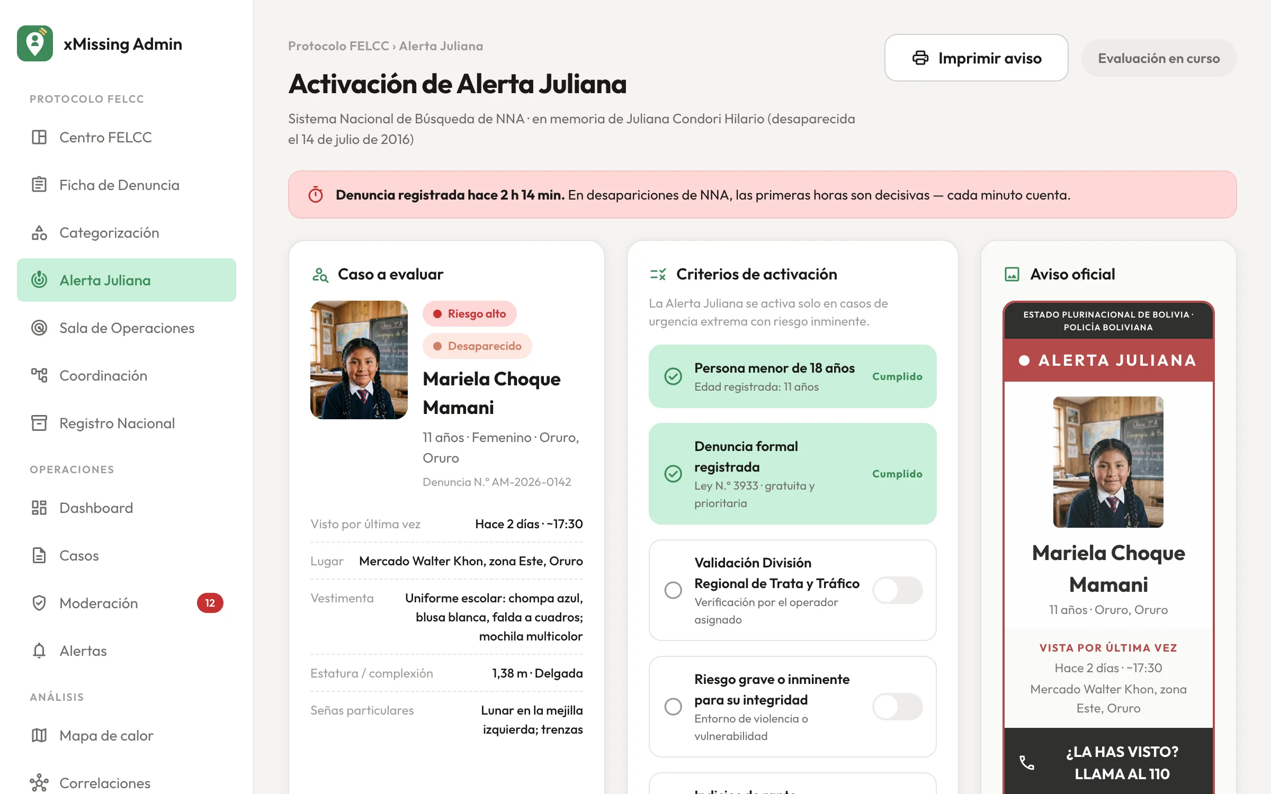The height and width of the screenshot is (794, 1271).
Task: Open Centro FELCC menu item
Action: 127,137
